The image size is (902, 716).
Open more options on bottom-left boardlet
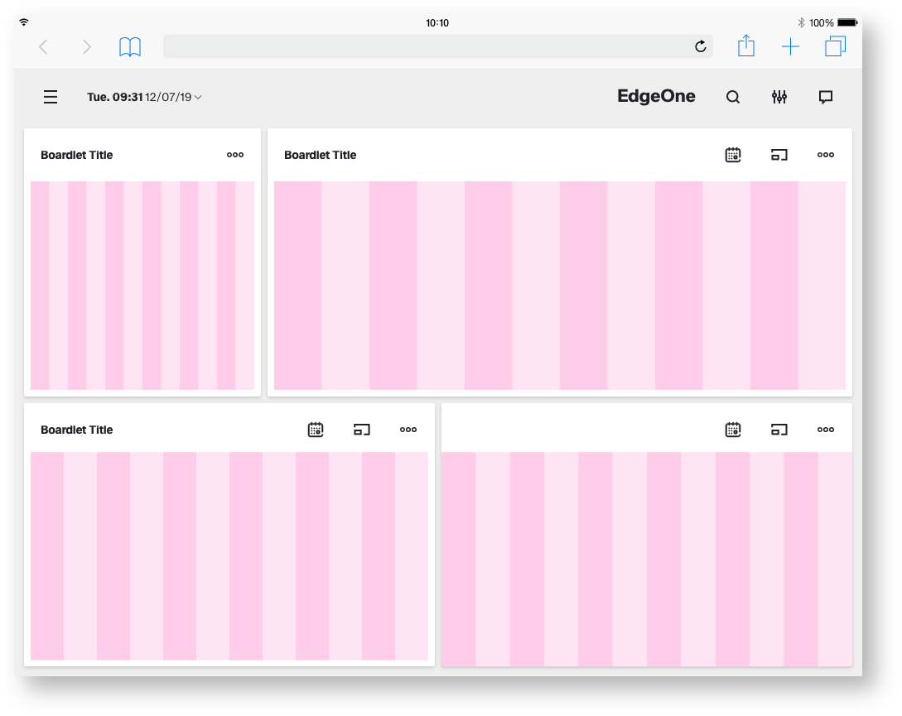[408, 430]
